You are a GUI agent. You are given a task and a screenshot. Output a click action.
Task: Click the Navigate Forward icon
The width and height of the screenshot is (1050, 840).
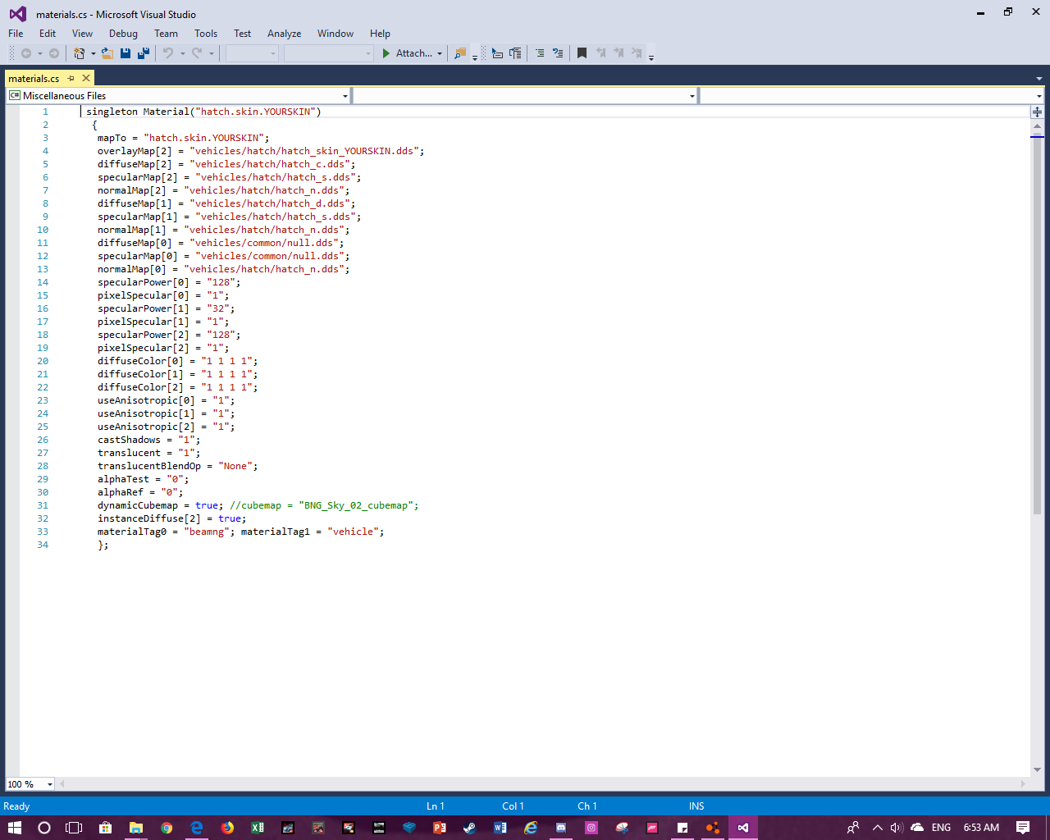click(x=54, y=53)
